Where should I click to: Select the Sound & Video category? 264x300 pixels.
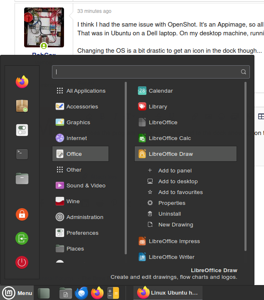tap(86, 186)
